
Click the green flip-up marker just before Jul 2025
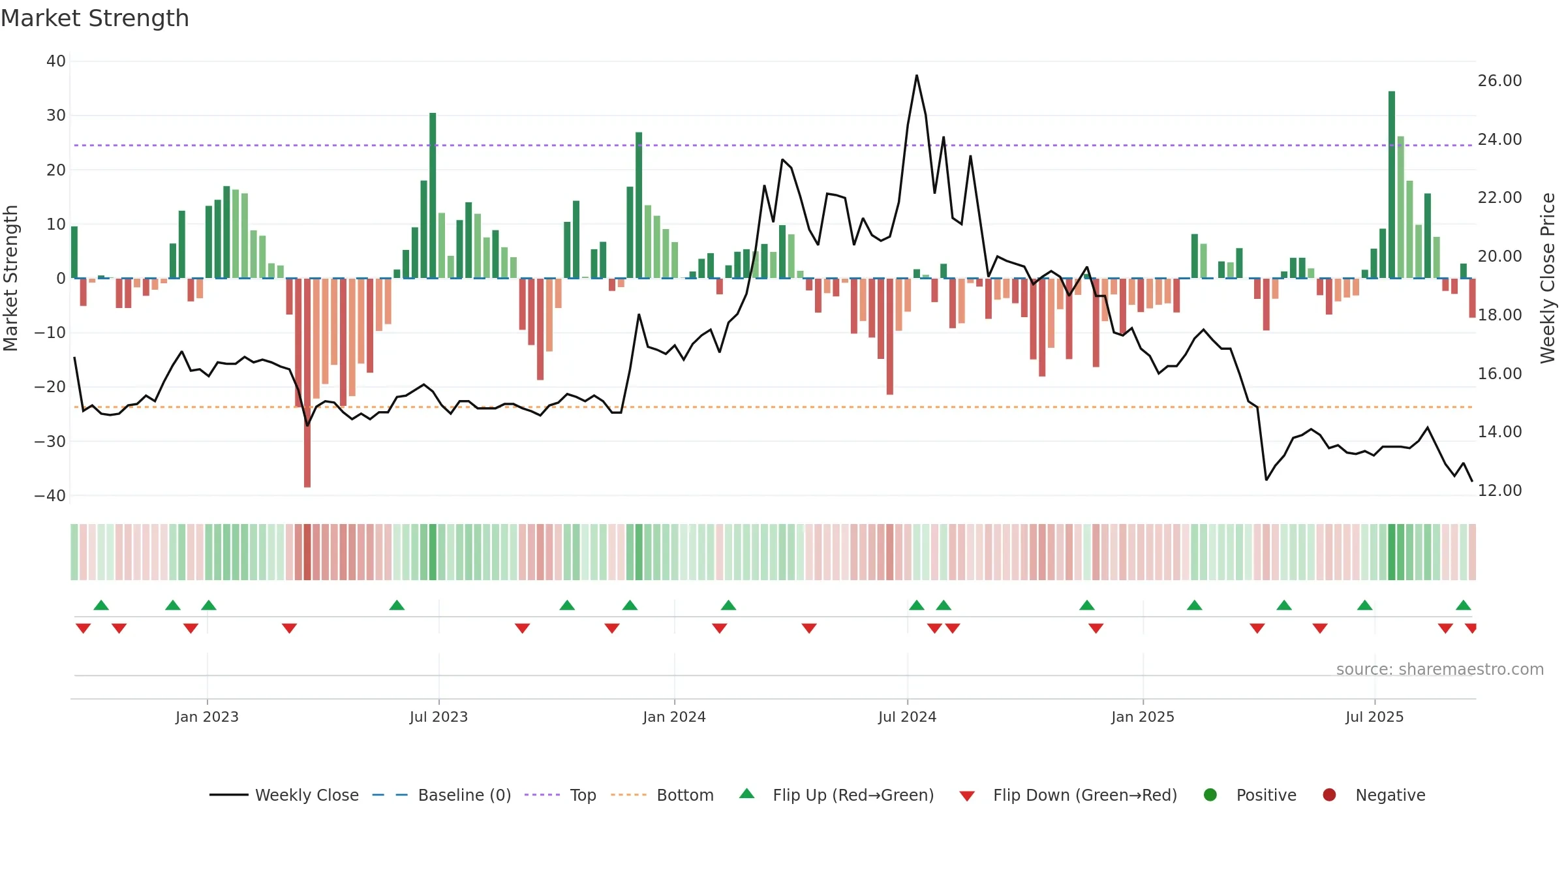point(1365,605)
